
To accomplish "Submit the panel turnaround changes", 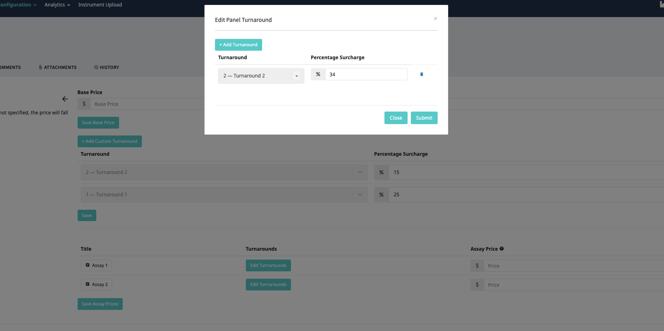I will (424, 118).
